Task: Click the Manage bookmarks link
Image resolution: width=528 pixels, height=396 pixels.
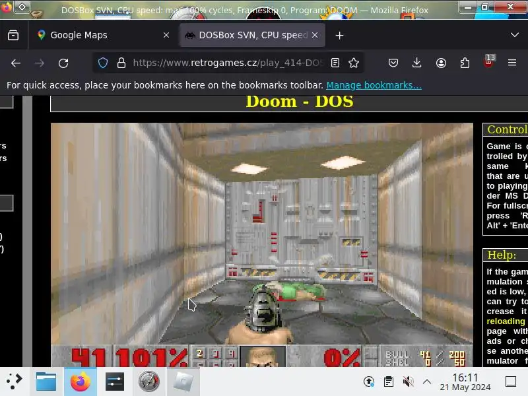Action: tap(374, 85)
